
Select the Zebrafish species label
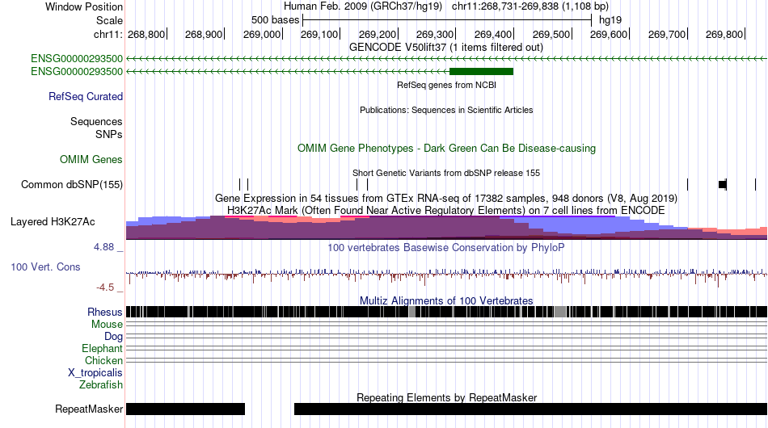point(101,385)
